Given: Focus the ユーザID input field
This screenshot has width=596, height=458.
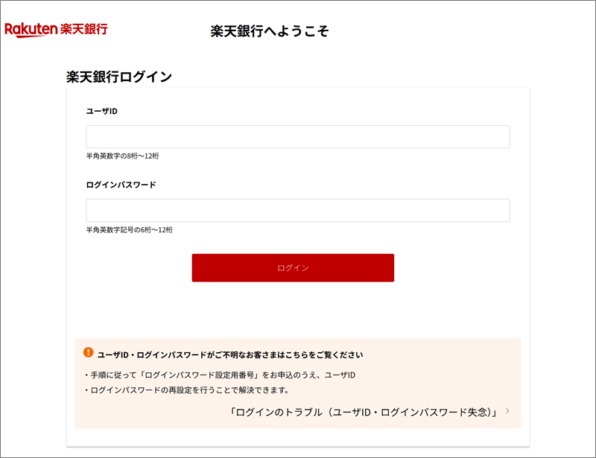Looking at the screenshot, I should [x=297, y=136].
